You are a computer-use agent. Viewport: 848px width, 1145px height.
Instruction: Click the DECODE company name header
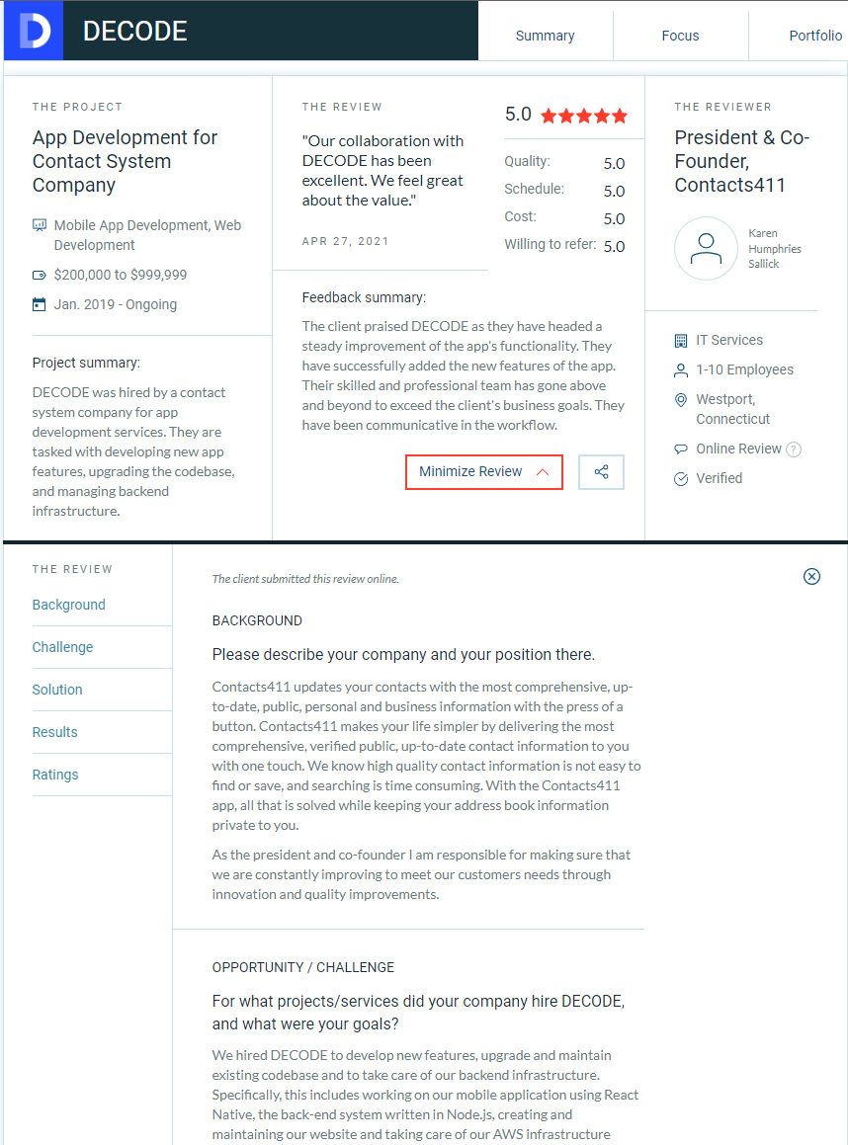click(x=135, y=31)
